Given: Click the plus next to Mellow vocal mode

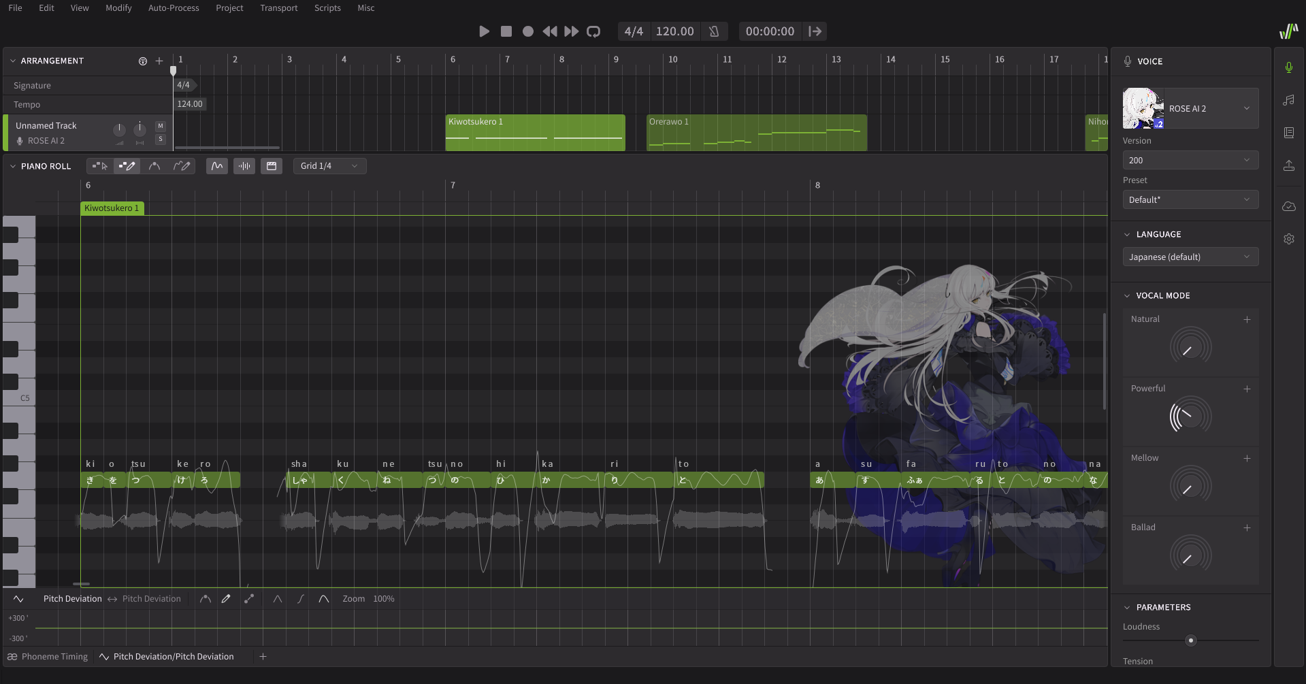Looking at the screenshot, I should (1247, 458).
